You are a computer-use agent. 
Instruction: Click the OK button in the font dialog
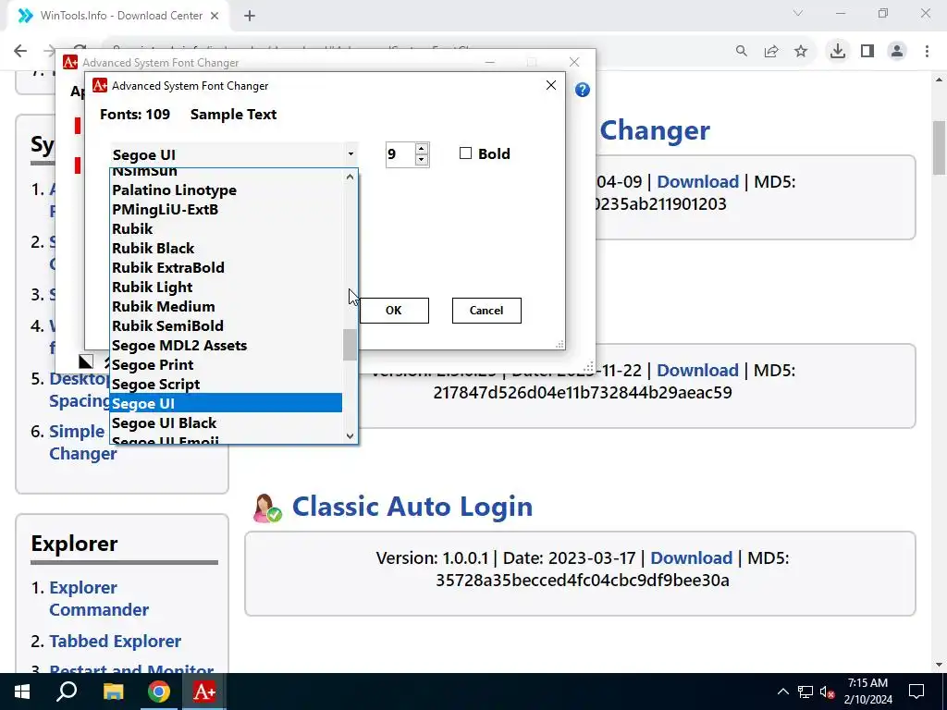click(394, 311)
